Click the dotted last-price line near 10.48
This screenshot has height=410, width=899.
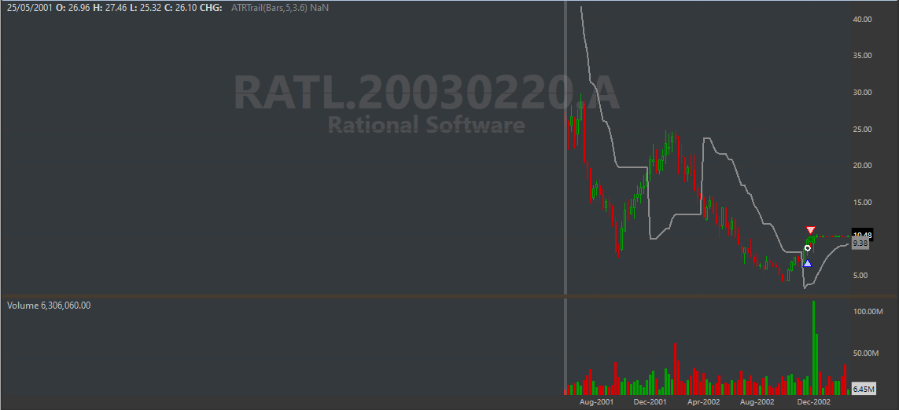835,236
